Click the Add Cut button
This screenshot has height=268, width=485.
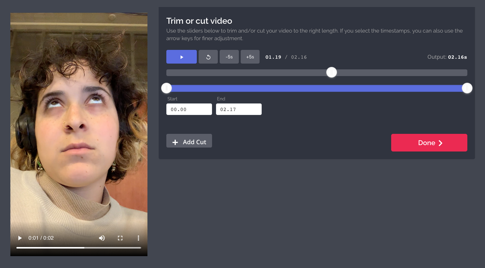click(x=189, y=141)
